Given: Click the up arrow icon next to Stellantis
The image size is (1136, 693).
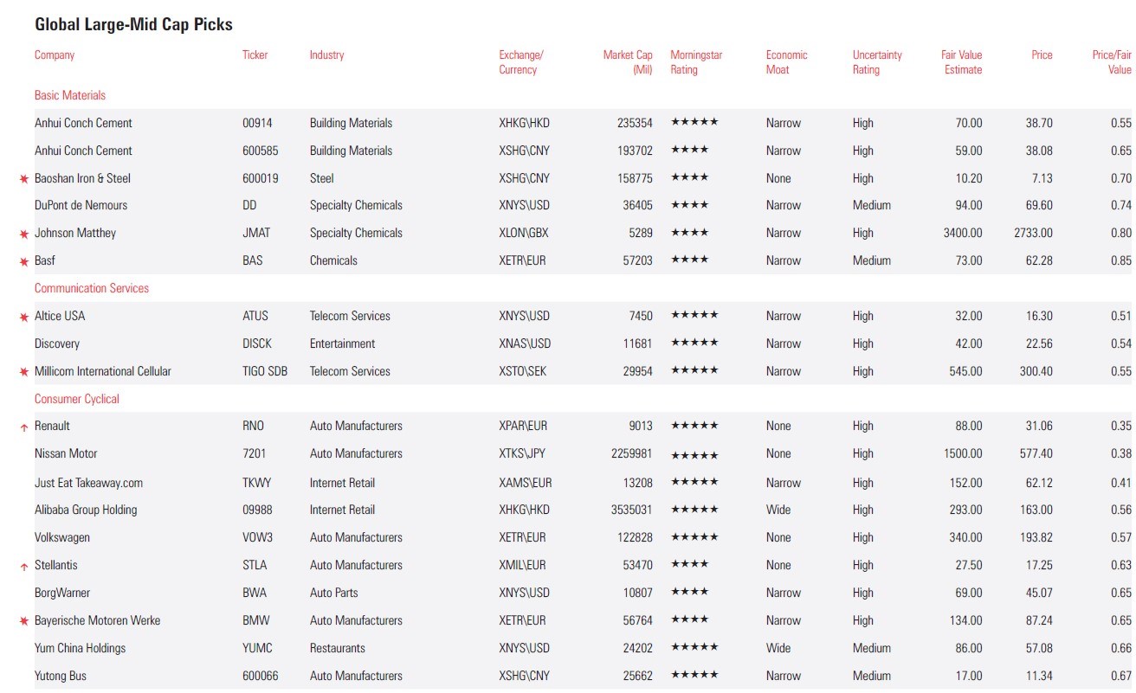Looking at the screenshot, I should pos(24,567).
